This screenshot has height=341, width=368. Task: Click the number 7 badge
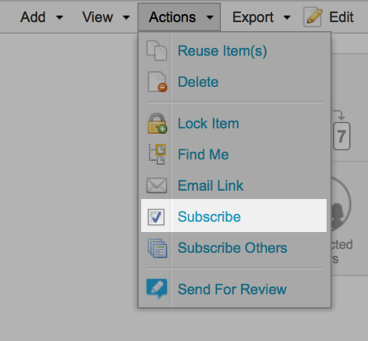pos(342,136)
